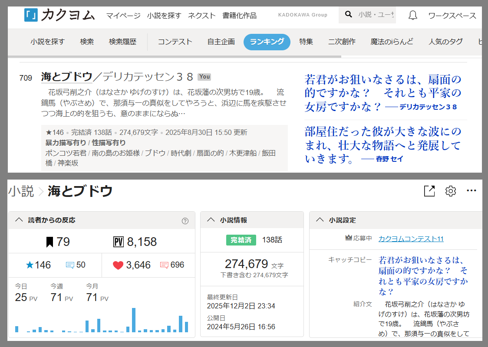
Task: Open notifications bell icon
Action: (413, 16)
